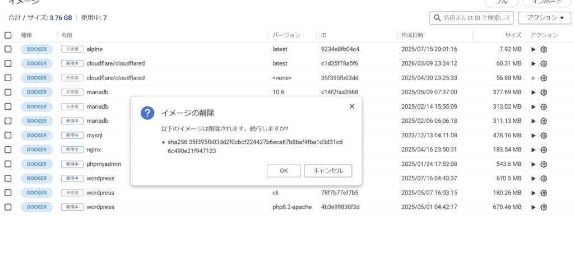Close the image deletion dialog

click(x=352, y=106)
